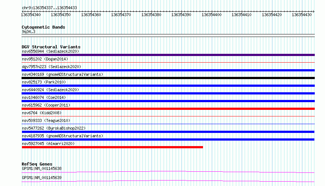Click the 9q34.3 band label
This screenshot has width=325, height=186.
coord(28,31)
